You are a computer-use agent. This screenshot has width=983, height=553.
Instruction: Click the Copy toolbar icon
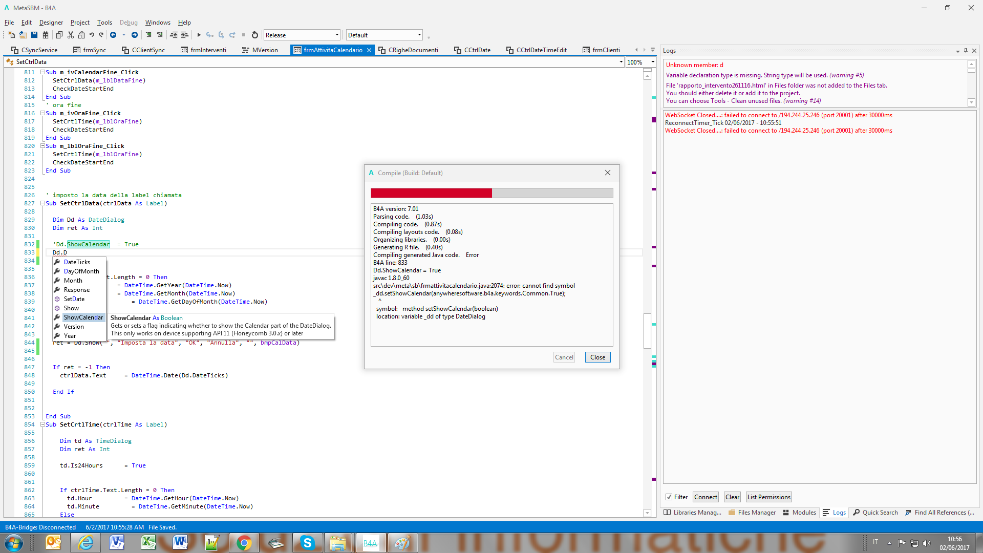59,35
